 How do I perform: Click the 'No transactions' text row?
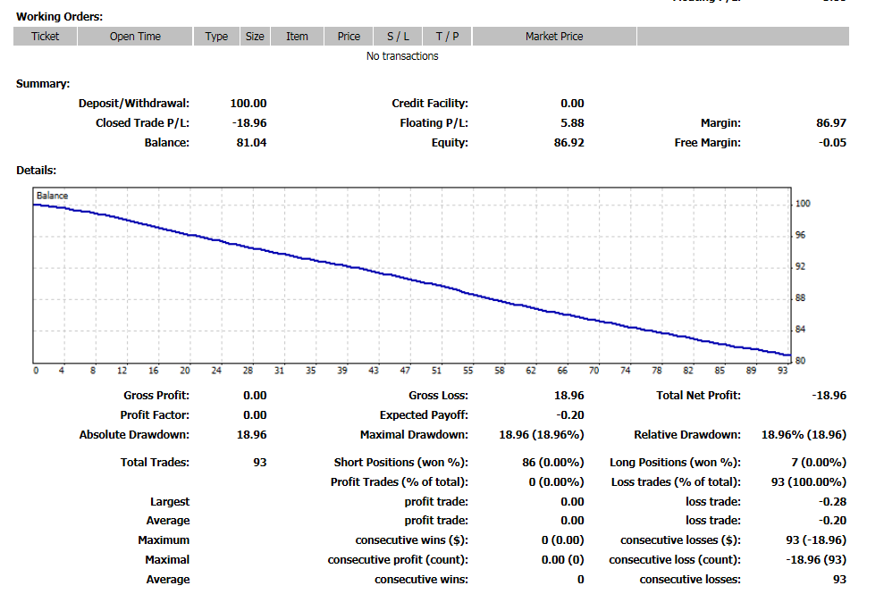pyautogui.click(x=402, y=56)
